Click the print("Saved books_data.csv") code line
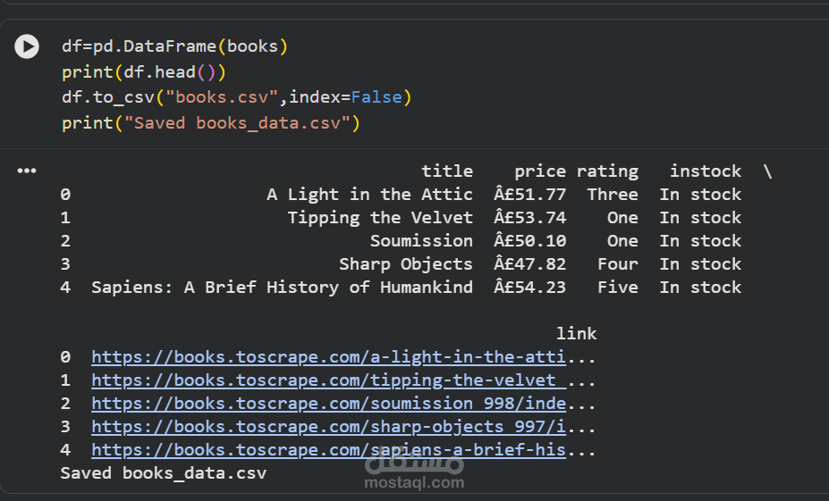This screenshot has width=829, height=501. tap(210, 123)
